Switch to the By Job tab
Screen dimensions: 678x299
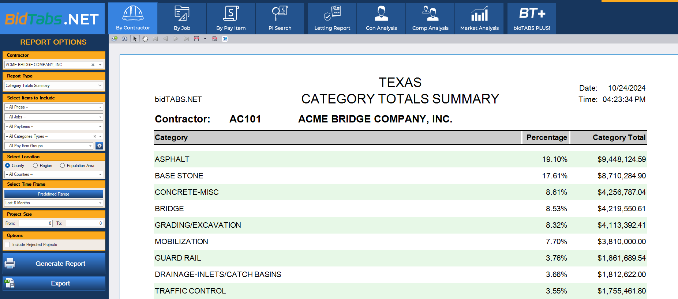(182, 19)
